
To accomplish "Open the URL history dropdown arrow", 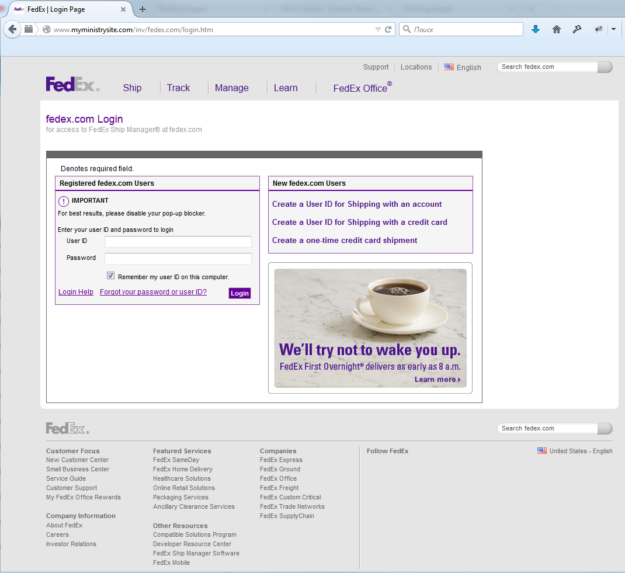I will point(378,29).
